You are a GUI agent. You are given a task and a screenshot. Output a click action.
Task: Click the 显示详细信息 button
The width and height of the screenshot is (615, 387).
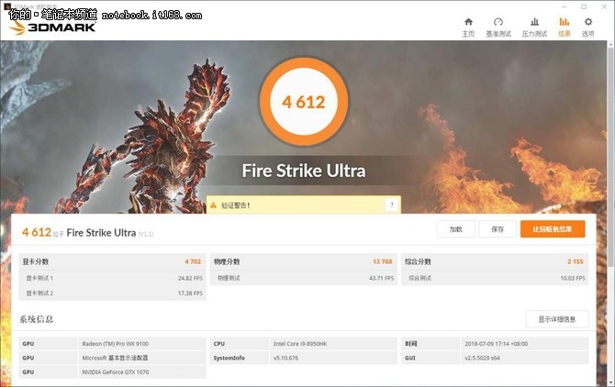pyautogui.click(x=557, y=319)
